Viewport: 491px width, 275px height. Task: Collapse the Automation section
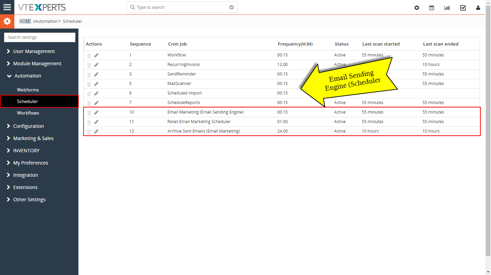[24, 76]
